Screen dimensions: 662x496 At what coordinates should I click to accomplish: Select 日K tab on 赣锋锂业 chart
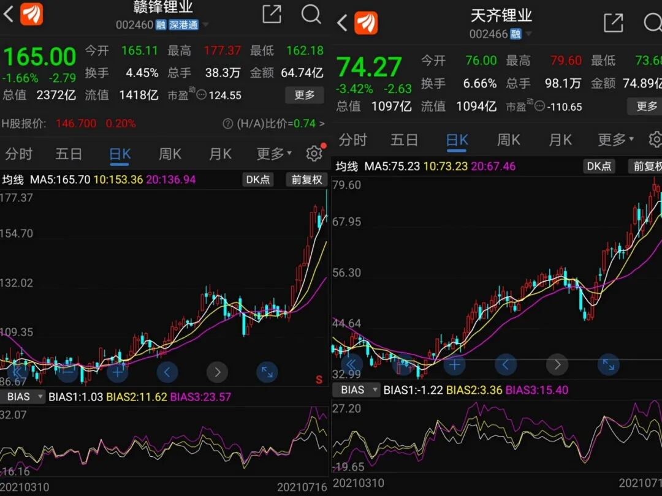coord(120,154)
